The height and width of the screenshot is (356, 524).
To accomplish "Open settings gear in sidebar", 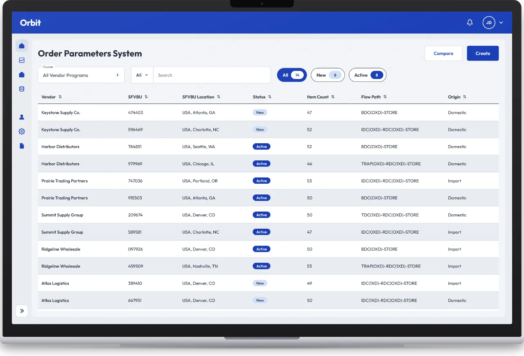I will 22,131.
